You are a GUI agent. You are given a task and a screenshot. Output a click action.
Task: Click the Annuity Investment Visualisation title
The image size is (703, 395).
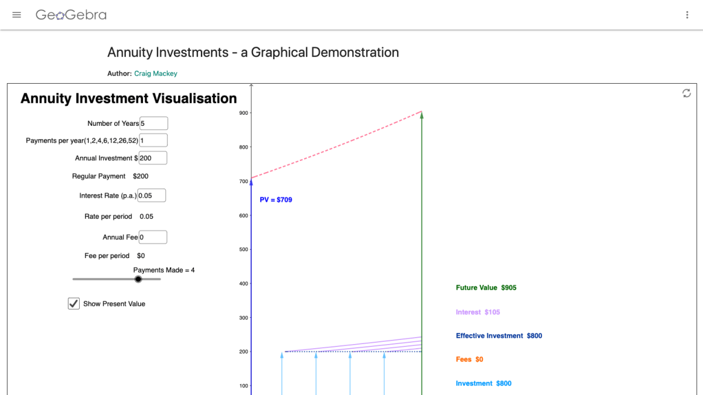coord(128,98)
